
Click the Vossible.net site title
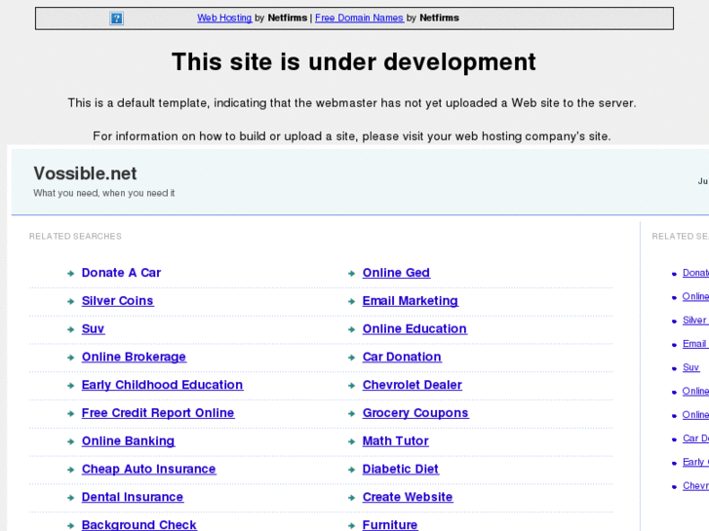85,173
